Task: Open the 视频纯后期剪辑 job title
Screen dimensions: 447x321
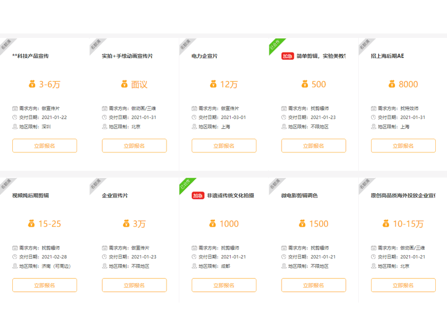Action: pos(31,195)
